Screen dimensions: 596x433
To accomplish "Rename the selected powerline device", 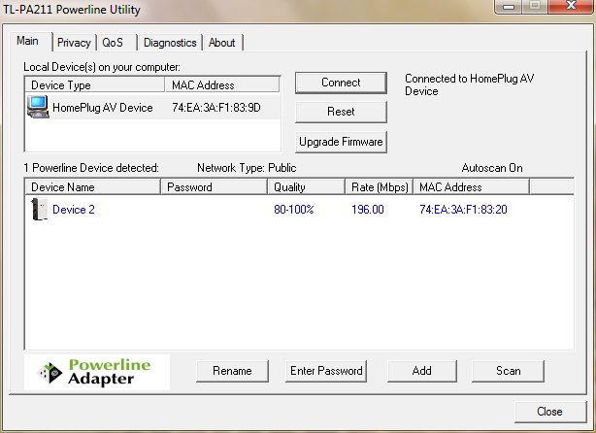I will [232, 371].
